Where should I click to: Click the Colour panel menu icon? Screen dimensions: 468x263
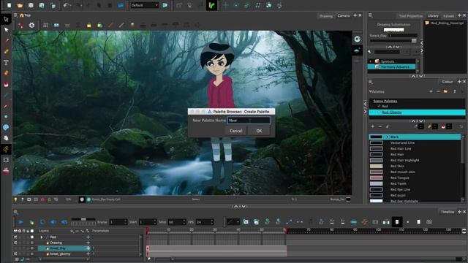(371, 82)
